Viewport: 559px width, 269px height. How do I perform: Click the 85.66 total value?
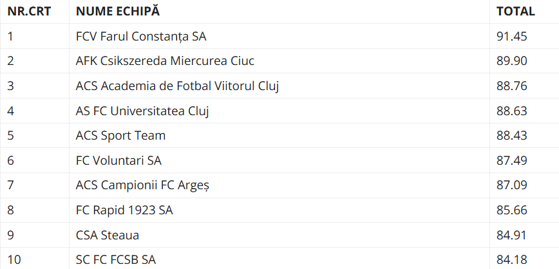[x=512, y=210]
